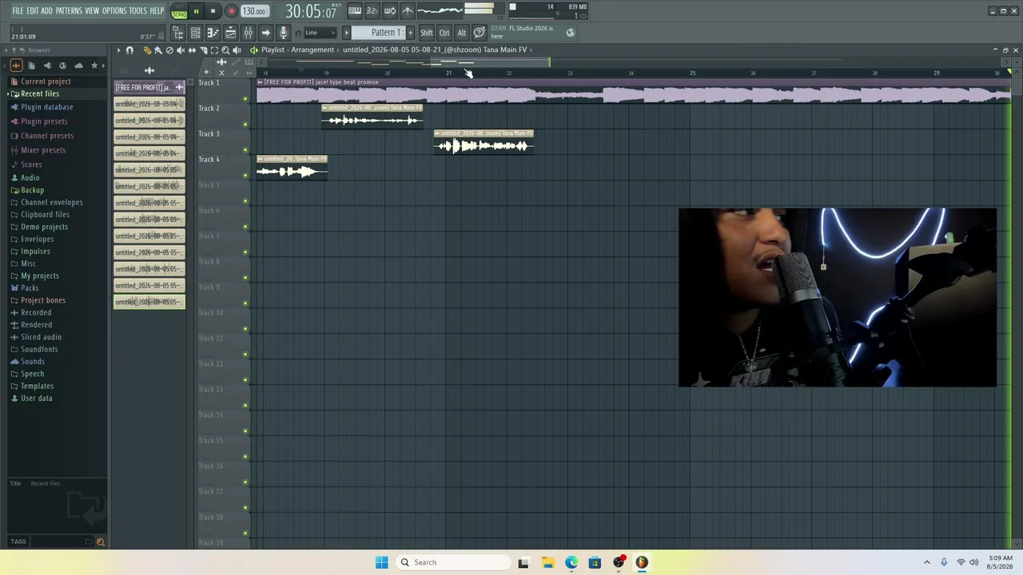This screenshot has width=1023, height=575.
Task: Mute Track 2 using its green dot
Action: [x=245, y=125]
